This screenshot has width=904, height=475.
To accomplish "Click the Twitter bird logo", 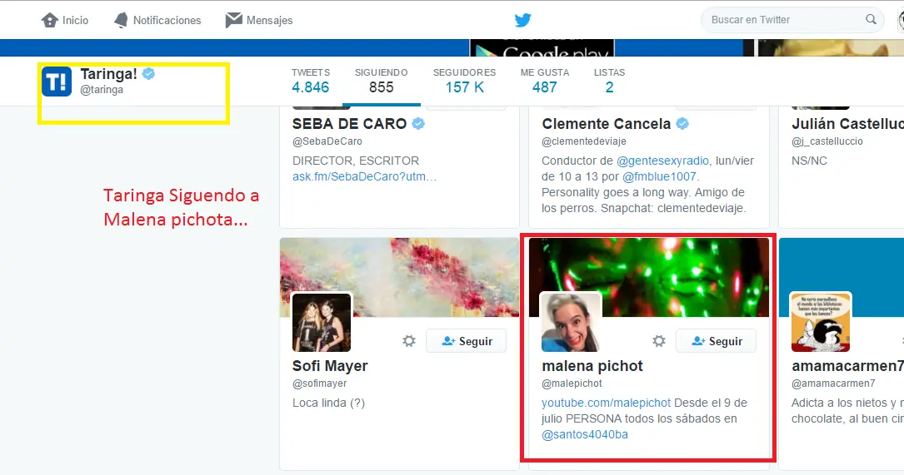I will point(523,20).
